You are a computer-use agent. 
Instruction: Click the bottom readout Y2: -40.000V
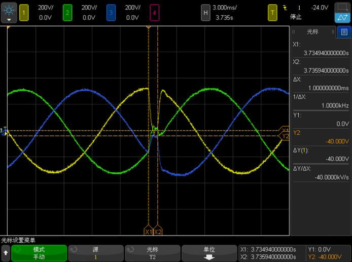(x=325, y=257)
